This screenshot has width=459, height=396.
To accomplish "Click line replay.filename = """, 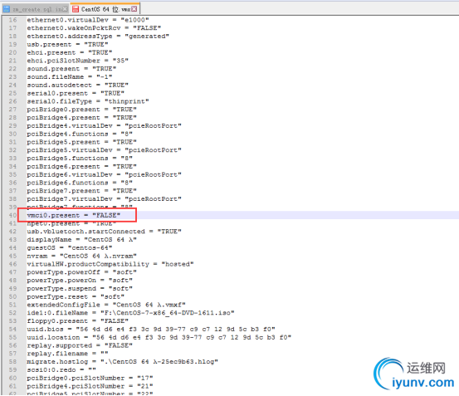I will (67, 354).
